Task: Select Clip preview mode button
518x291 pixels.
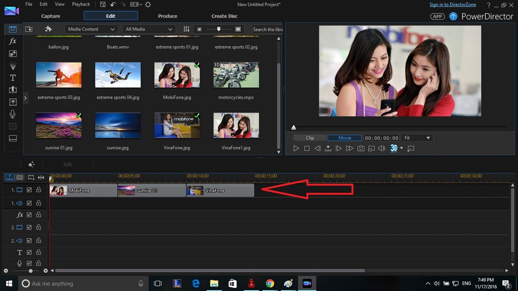Action: 310,138
